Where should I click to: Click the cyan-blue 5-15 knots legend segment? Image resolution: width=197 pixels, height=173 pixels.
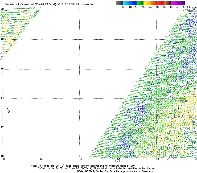pos(130,3)
